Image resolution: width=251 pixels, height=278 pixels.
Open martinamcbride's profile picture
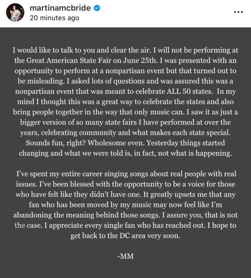tap(15, 12)
